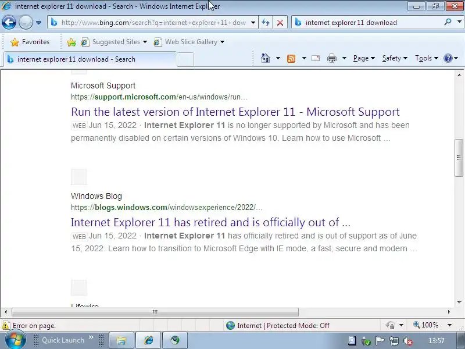Open Suggested Sites dropdown
Image resolution: width=465 pixels, height=349 pixels.
114,42
